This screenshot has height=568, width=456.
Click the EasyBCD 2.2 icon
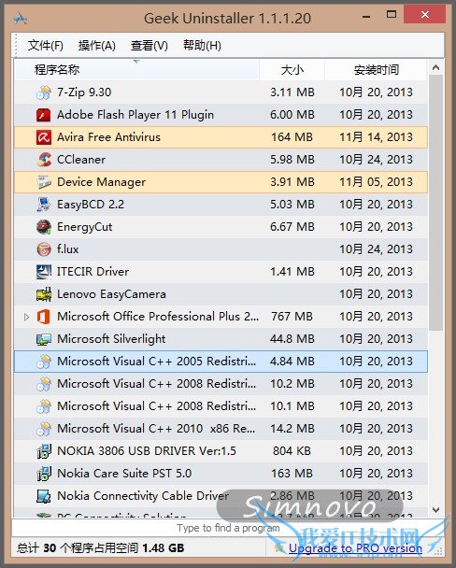click(x=44, y=205)
